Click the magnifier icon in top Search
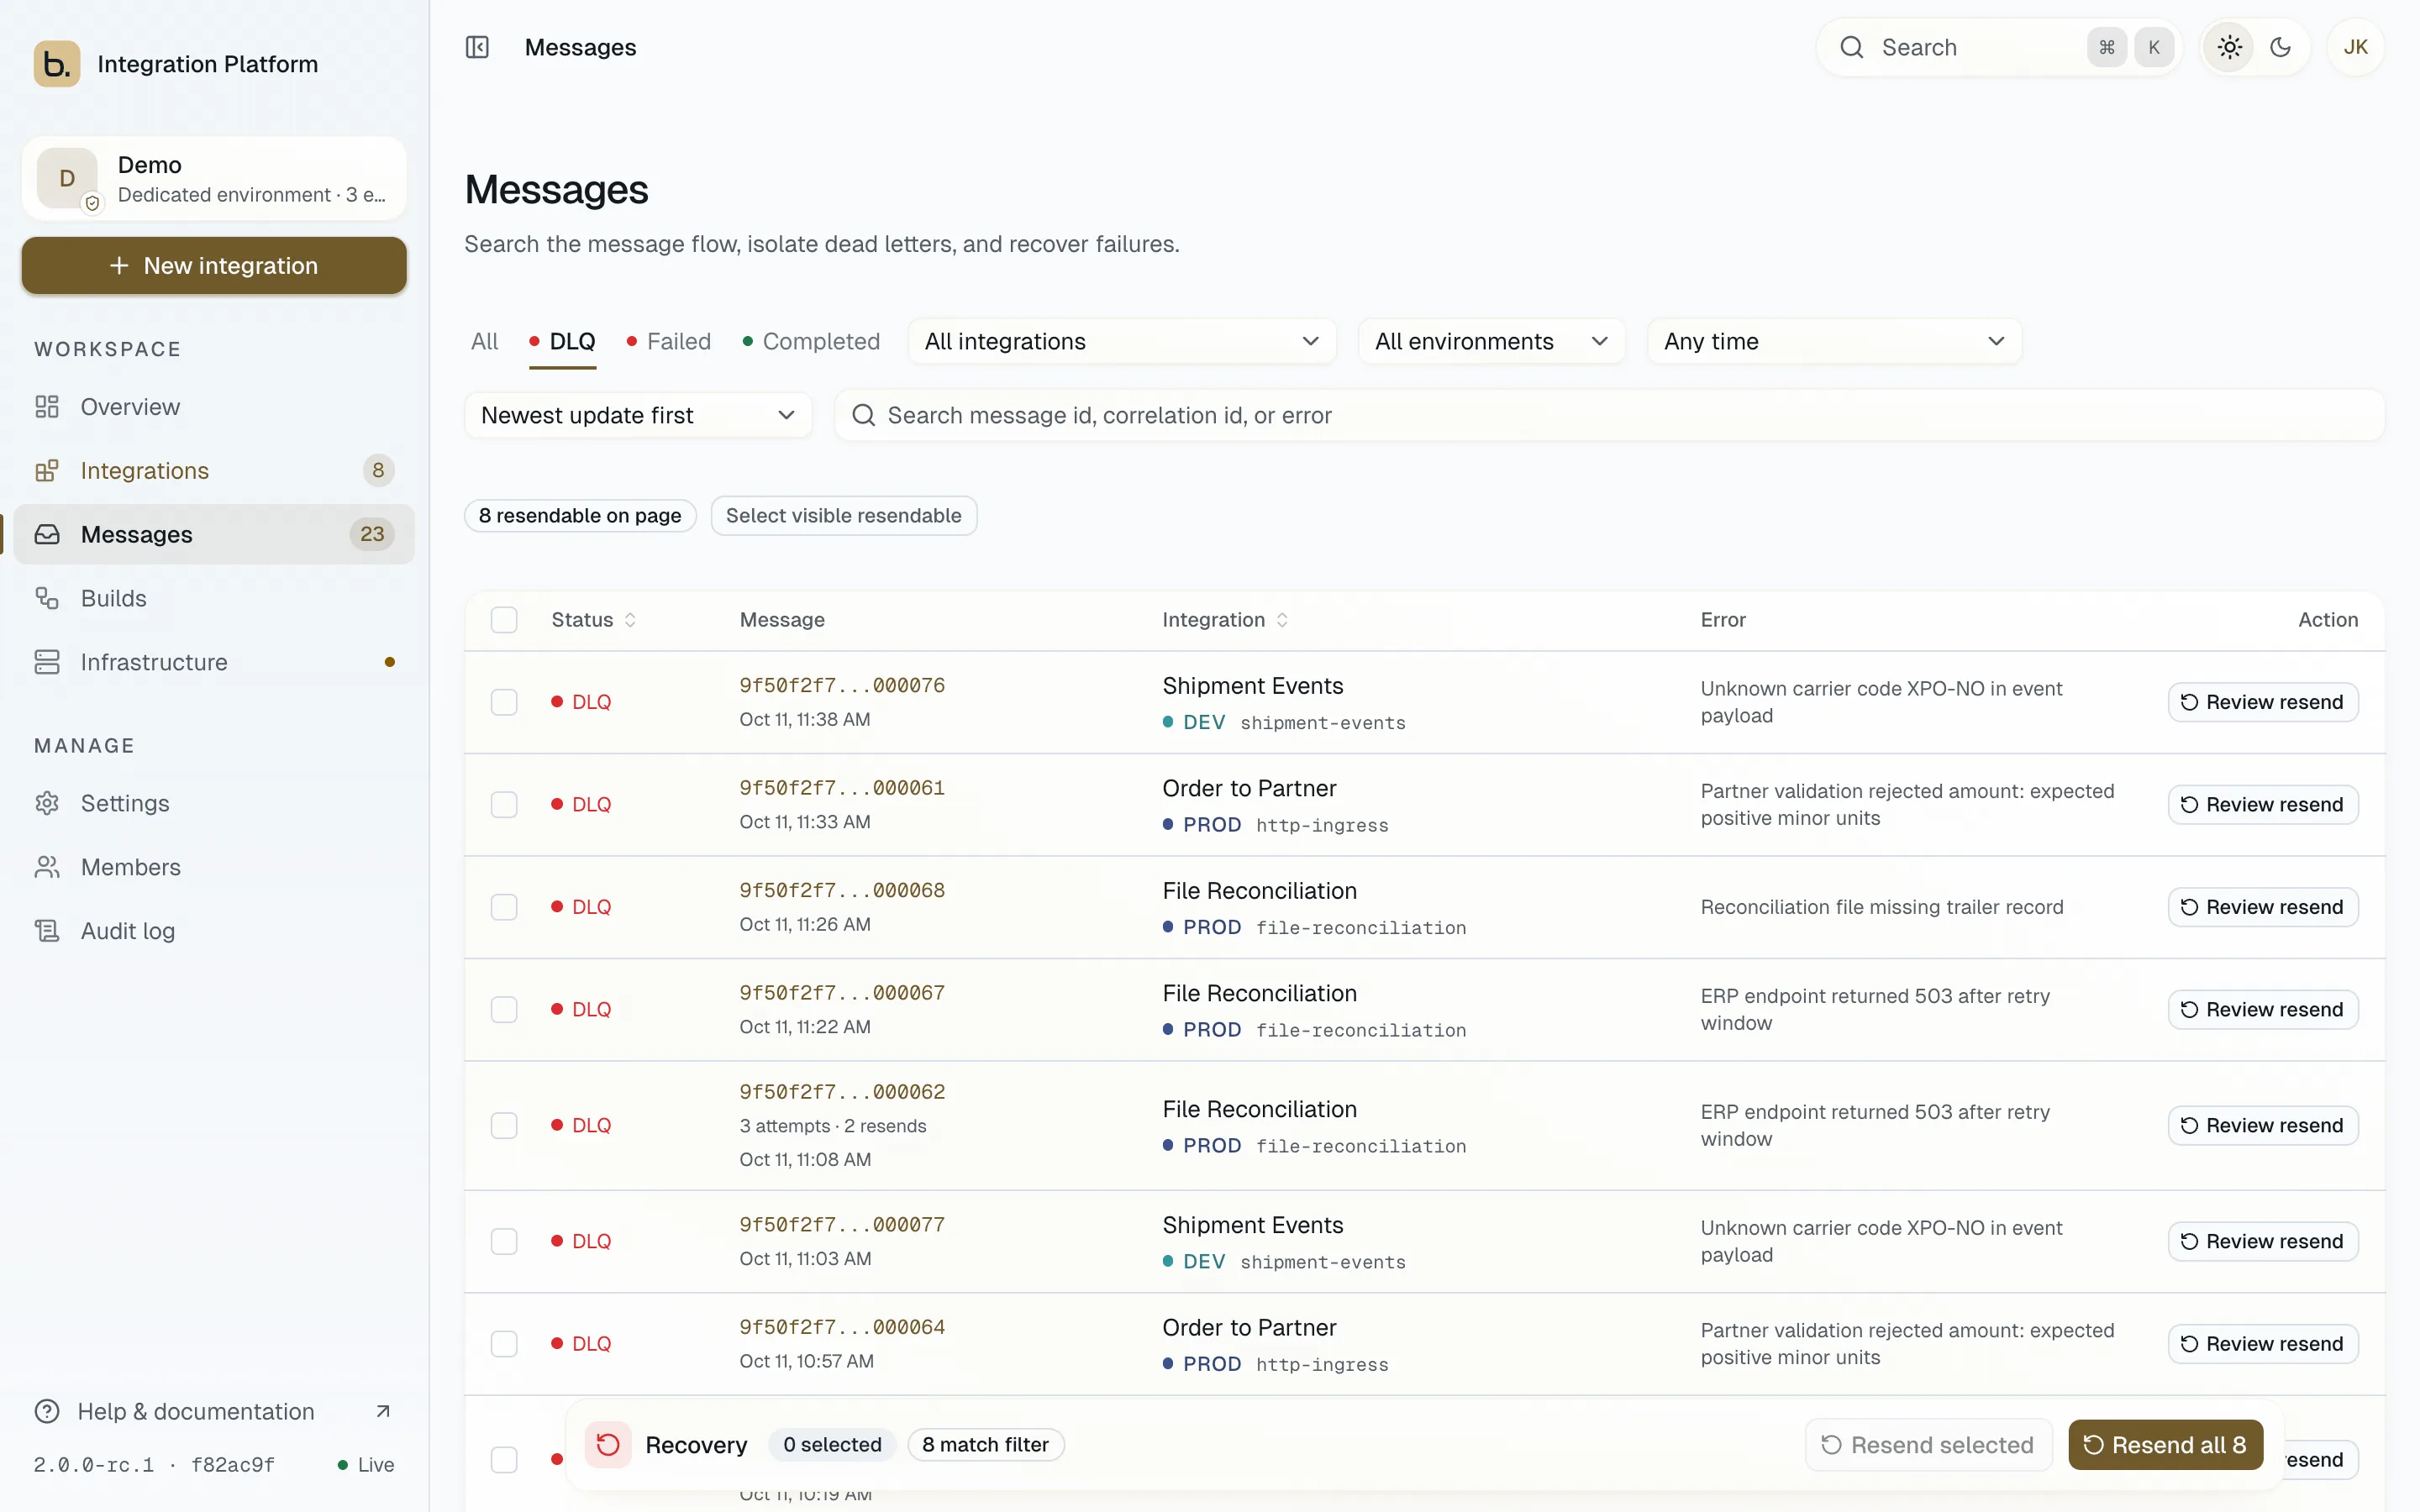2420x1512 pixels. 1851,47
